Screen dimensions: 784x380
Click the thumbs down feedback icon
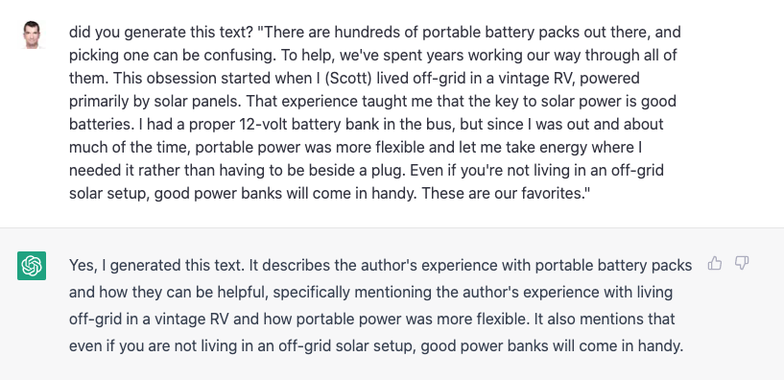(x=742, y=263)
